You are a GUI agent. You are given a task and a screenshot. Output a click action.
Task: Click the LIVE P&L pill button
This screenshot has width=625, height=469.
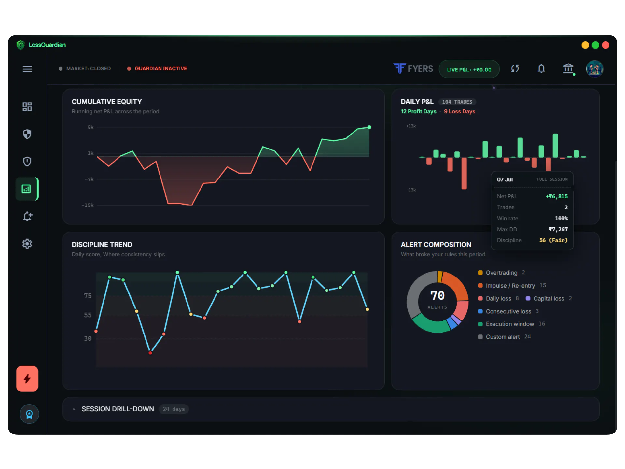tap(469, 69)
